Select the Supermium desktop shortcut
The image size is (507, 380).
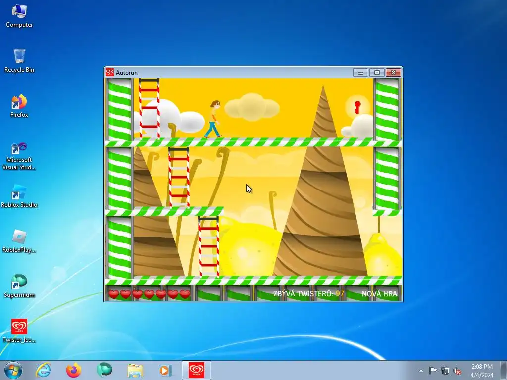coord(19,286)
